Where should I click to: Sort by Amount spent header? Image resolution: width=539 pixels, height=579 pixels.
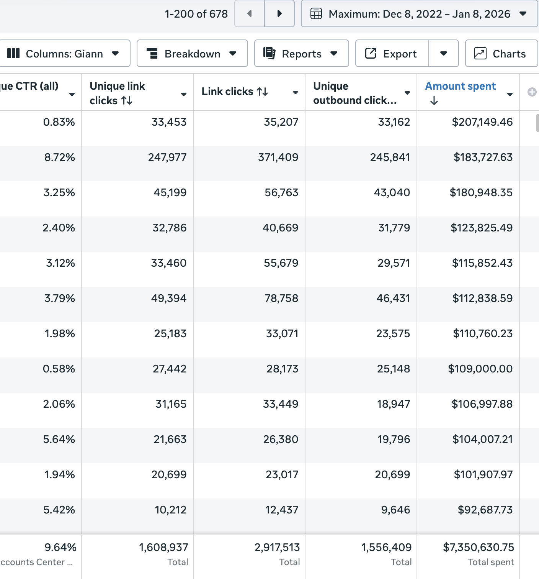tap(461, 86)
